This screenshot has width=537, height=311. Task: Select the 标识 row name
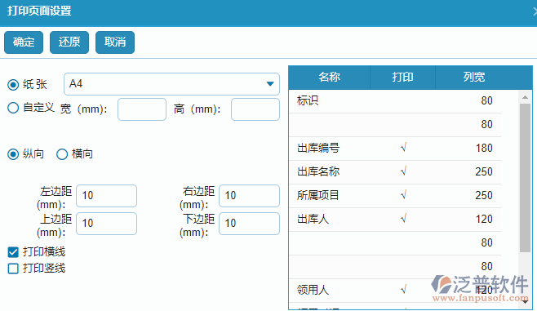(x=308, y=100)
